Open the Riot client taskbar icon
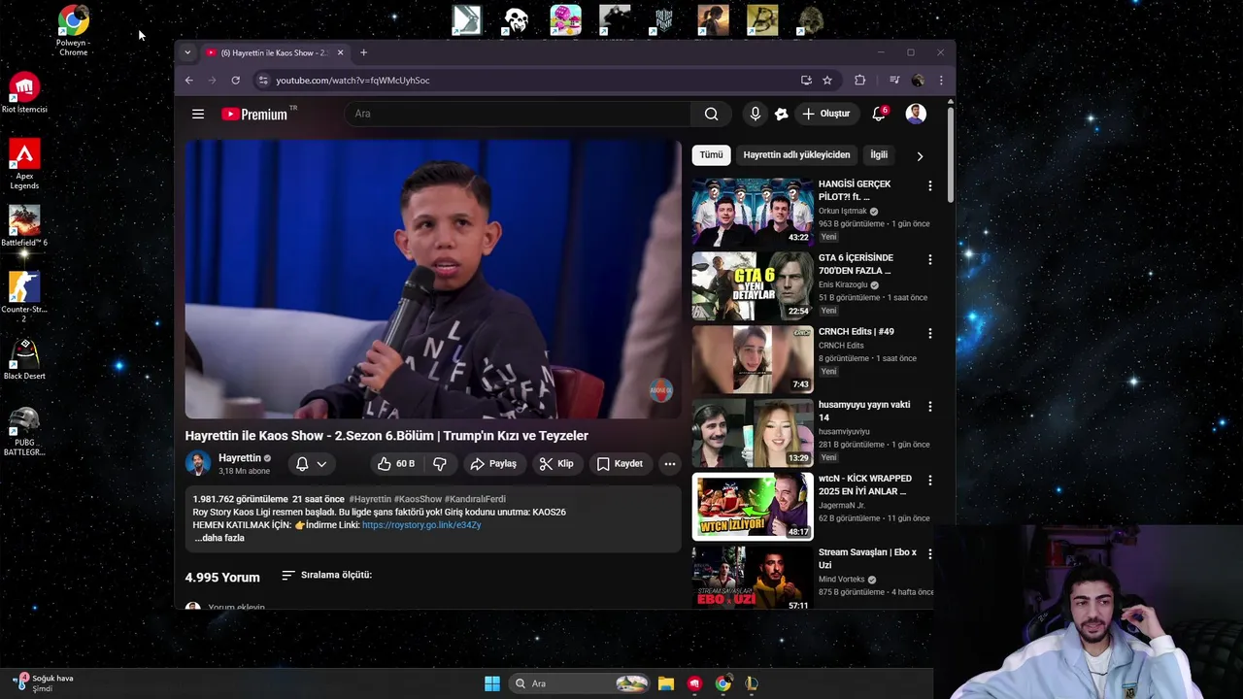The width and height of the screenshot is (1243, 699). click(694, 683)
